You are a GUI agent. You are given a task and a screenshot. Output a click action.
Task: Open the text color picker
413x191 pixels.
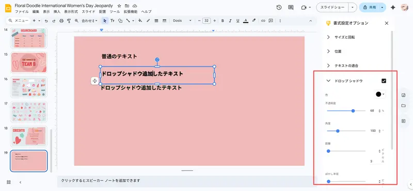pos(246,21)
